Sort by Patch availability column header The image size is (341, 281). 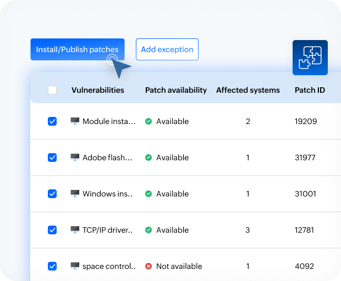pyautogui.click(x=176, y=90)
